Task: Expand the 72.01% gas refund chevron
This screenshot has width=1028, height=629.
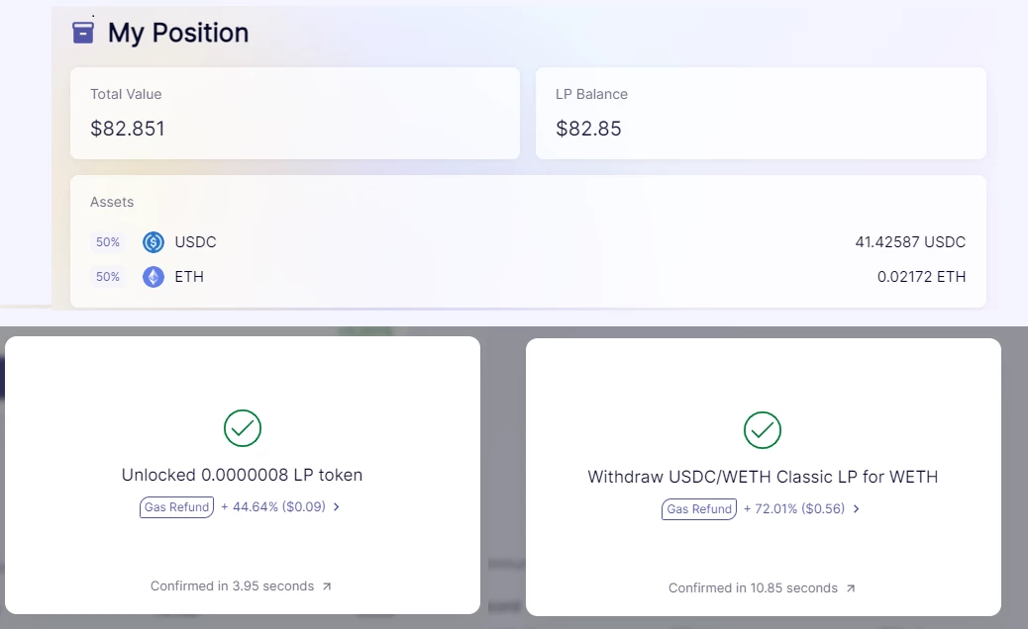Action: [857, 508]
